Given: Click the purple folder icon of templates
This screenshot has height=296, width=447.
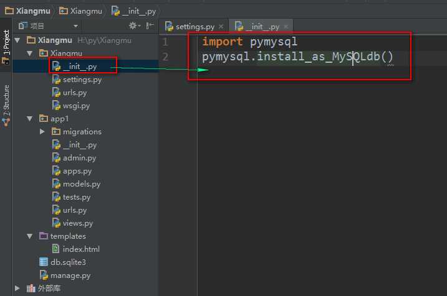Looking at the screenshot, I should tap(44, 236).
